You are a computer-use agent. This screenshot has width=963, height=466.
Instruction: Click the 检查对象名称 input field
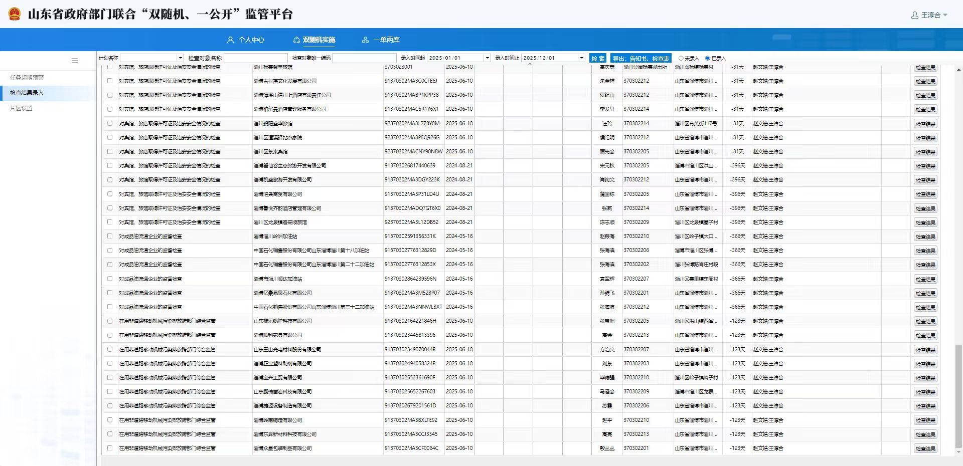point(256,58)
